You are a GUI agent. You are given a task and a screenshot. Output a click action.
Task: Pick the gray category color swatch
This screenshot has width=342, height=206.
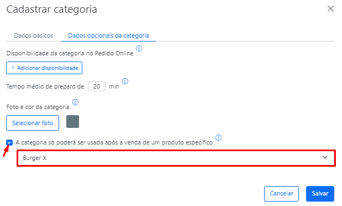coord(72,121)
